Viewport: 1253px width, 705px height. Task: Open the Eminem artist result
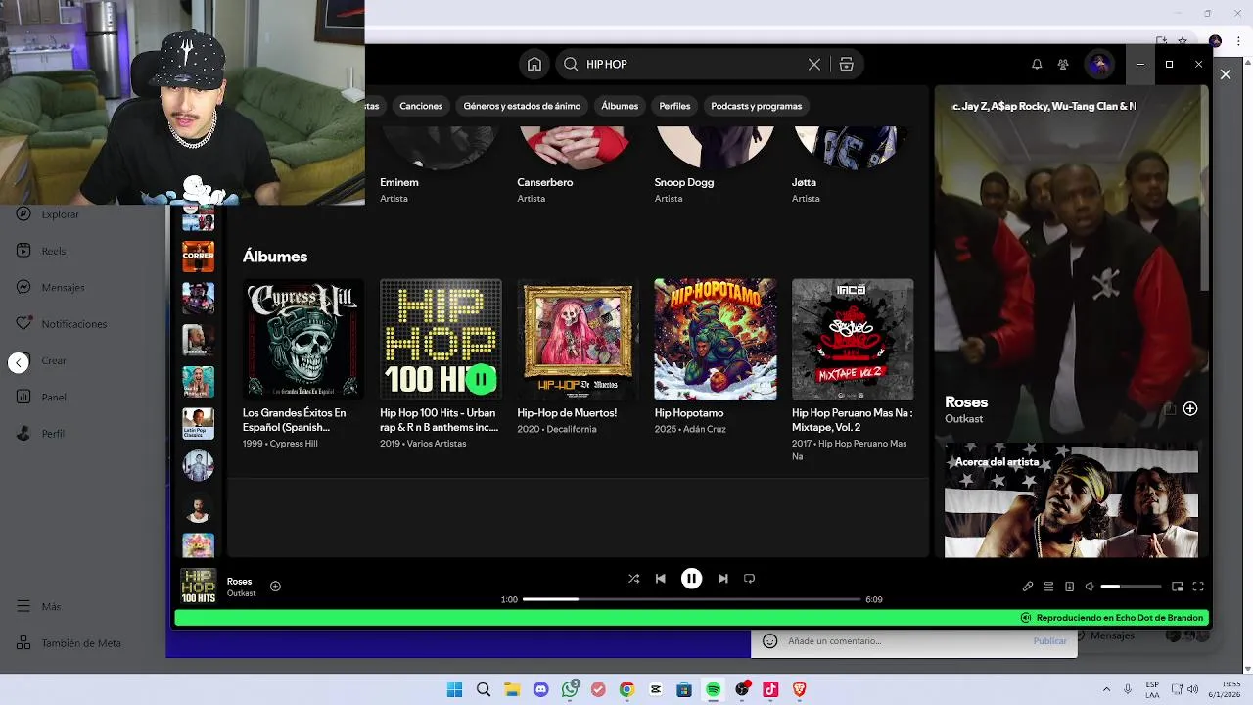441,164
